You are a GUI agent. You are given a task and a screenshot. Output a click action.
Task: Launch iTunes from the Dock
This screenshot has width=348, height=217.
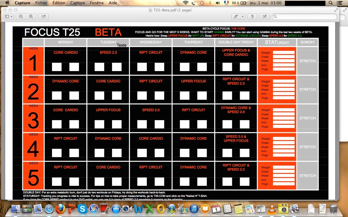[194, 209]
